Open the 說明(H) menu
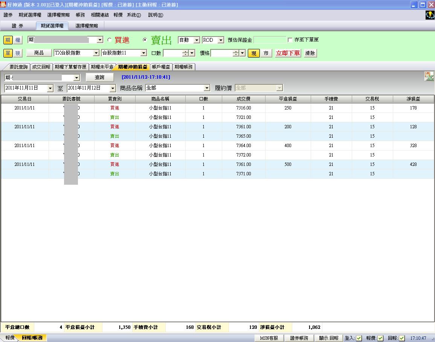Screen dimensions: 435x342 coord(156,15)
